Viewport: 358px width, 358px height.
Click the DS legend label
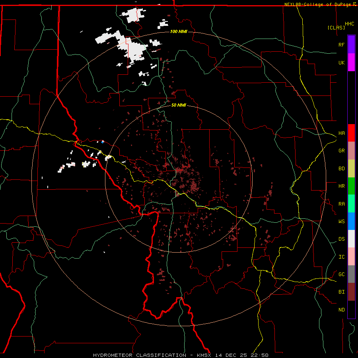pyautogui.click(x=341, y=239)
